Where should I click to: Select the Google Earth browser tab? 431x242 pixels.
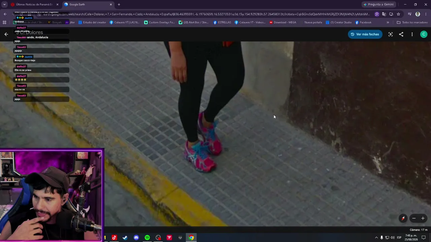(x=88, y=4)
